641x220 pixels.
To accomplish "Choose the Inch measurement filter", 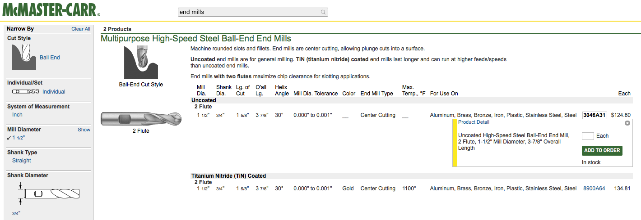I will [17, 115].
